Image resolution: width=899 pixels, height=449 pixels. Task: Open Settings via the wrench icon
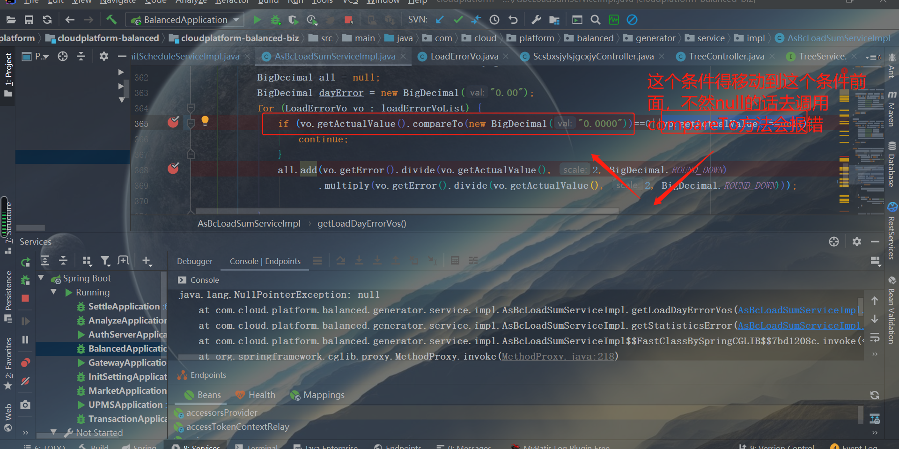pos(536,20)
